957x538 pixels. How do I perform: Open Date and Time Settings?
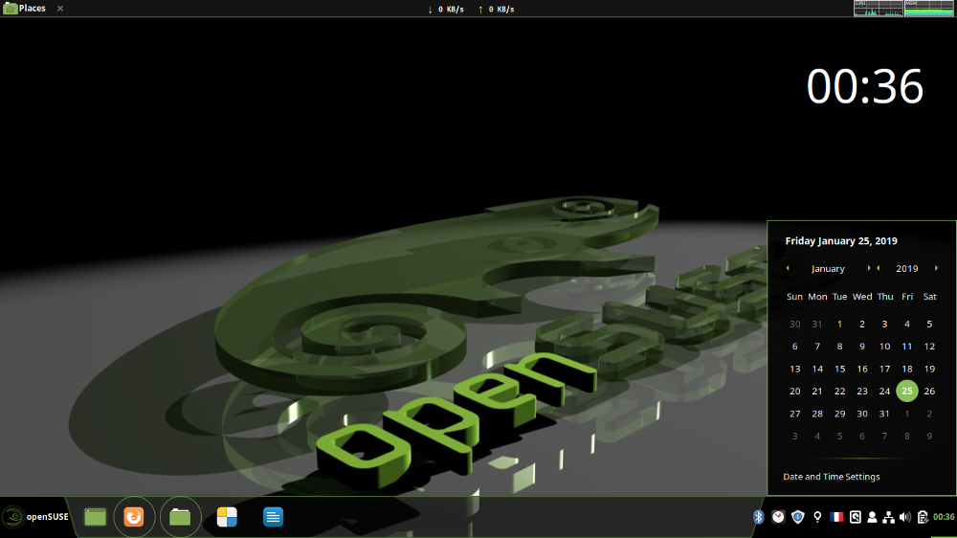[832, 477]
